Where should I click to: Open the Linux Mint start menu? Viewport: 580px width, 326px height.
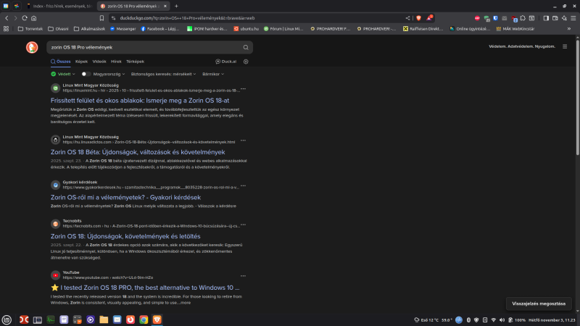coord(7,319)
